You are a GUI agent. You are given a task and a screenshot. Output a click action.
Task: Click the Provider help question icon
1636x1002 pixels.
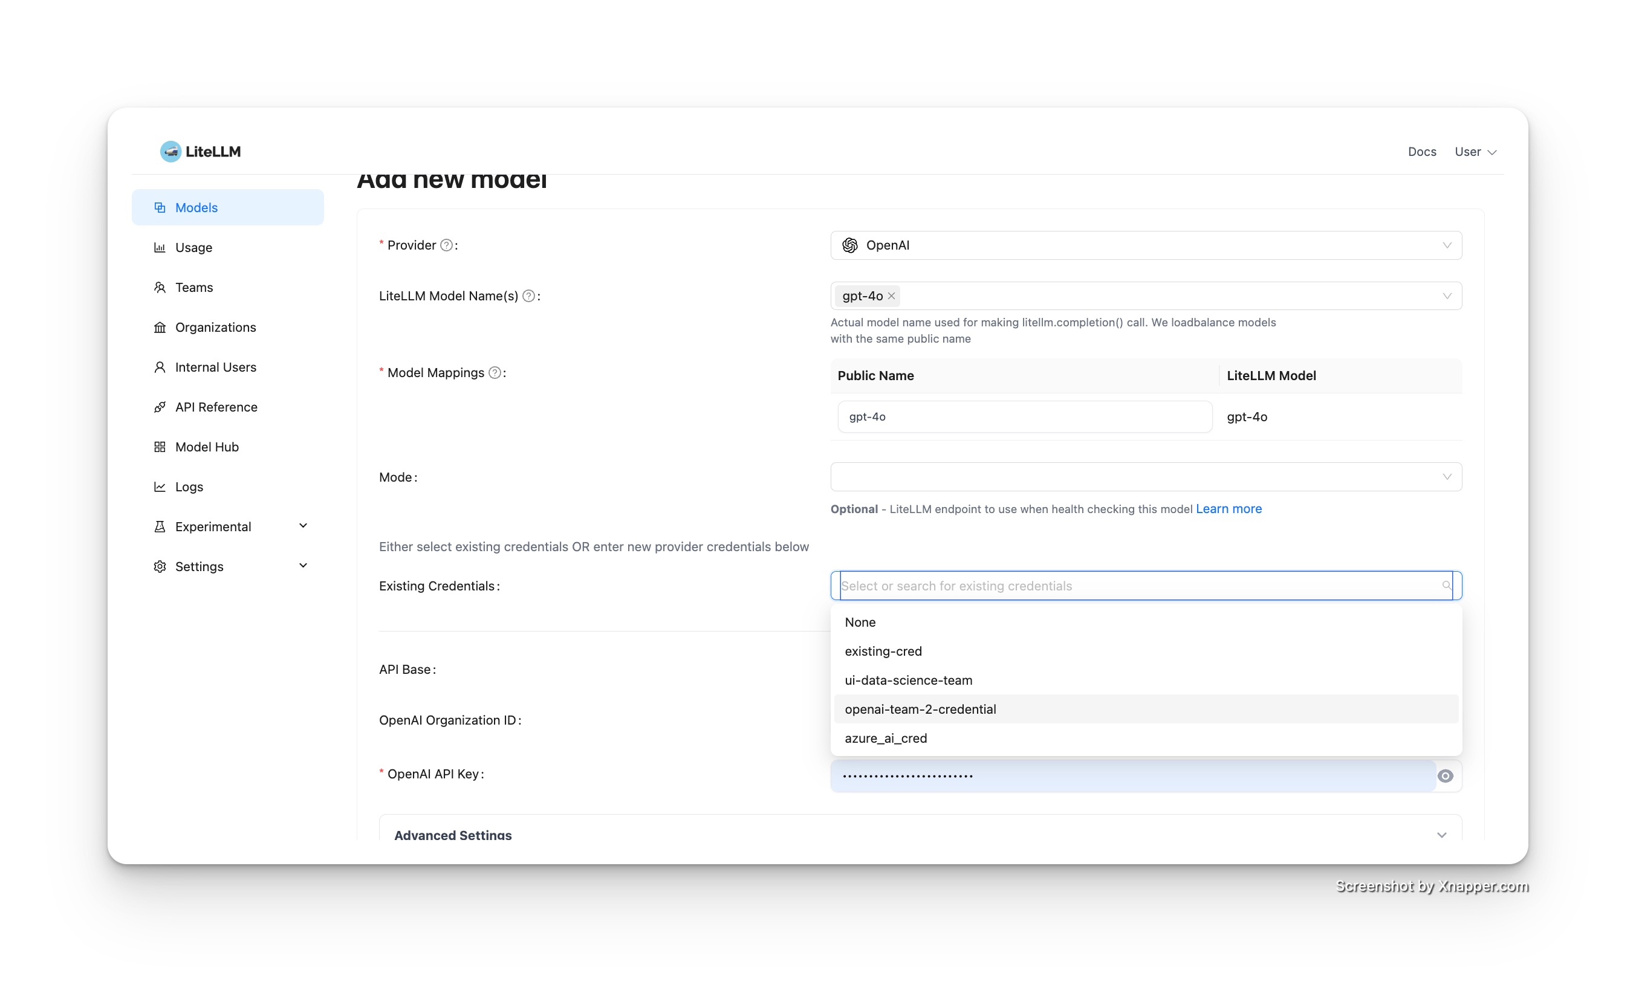click(x=447, y=245)
